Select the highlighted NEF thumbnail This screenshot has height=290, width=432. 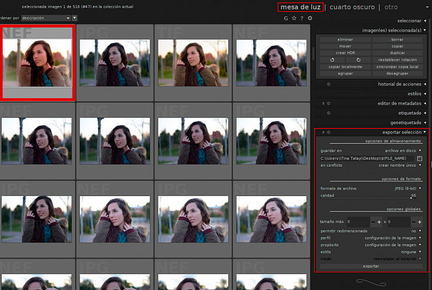[x=38, y=63]
